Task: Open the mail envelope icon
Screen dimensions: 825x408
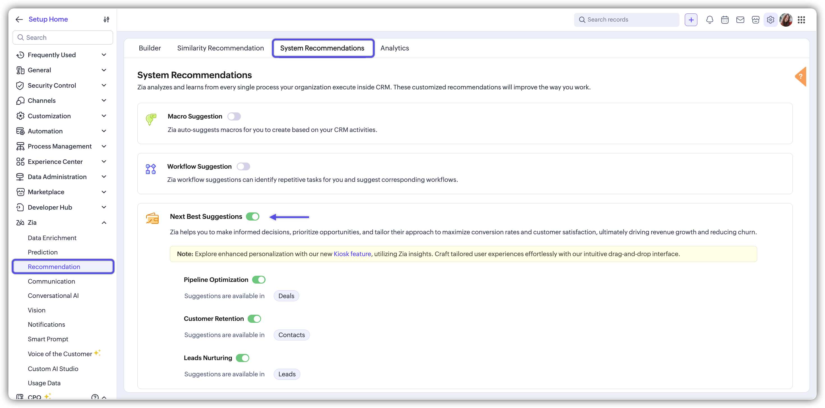Action: 740,20
